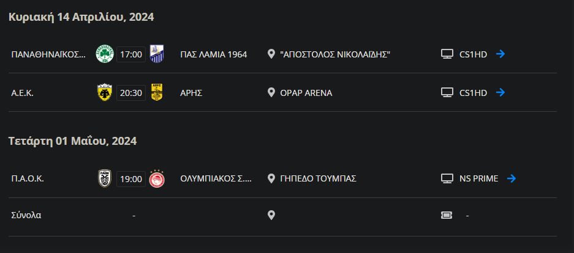The height and width of the screenshot is (253, 574).
Task: Open the ΑΡΗΣ team name link
Action: coord(191,93)
